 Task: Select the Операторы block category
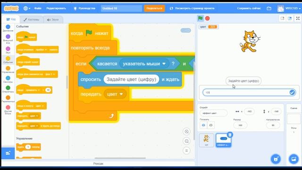(8, 89)
